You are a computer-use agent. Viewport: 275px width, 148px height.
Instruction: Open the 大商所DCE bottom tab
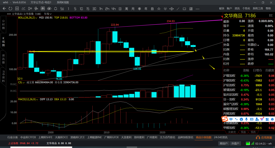[61, 137]
